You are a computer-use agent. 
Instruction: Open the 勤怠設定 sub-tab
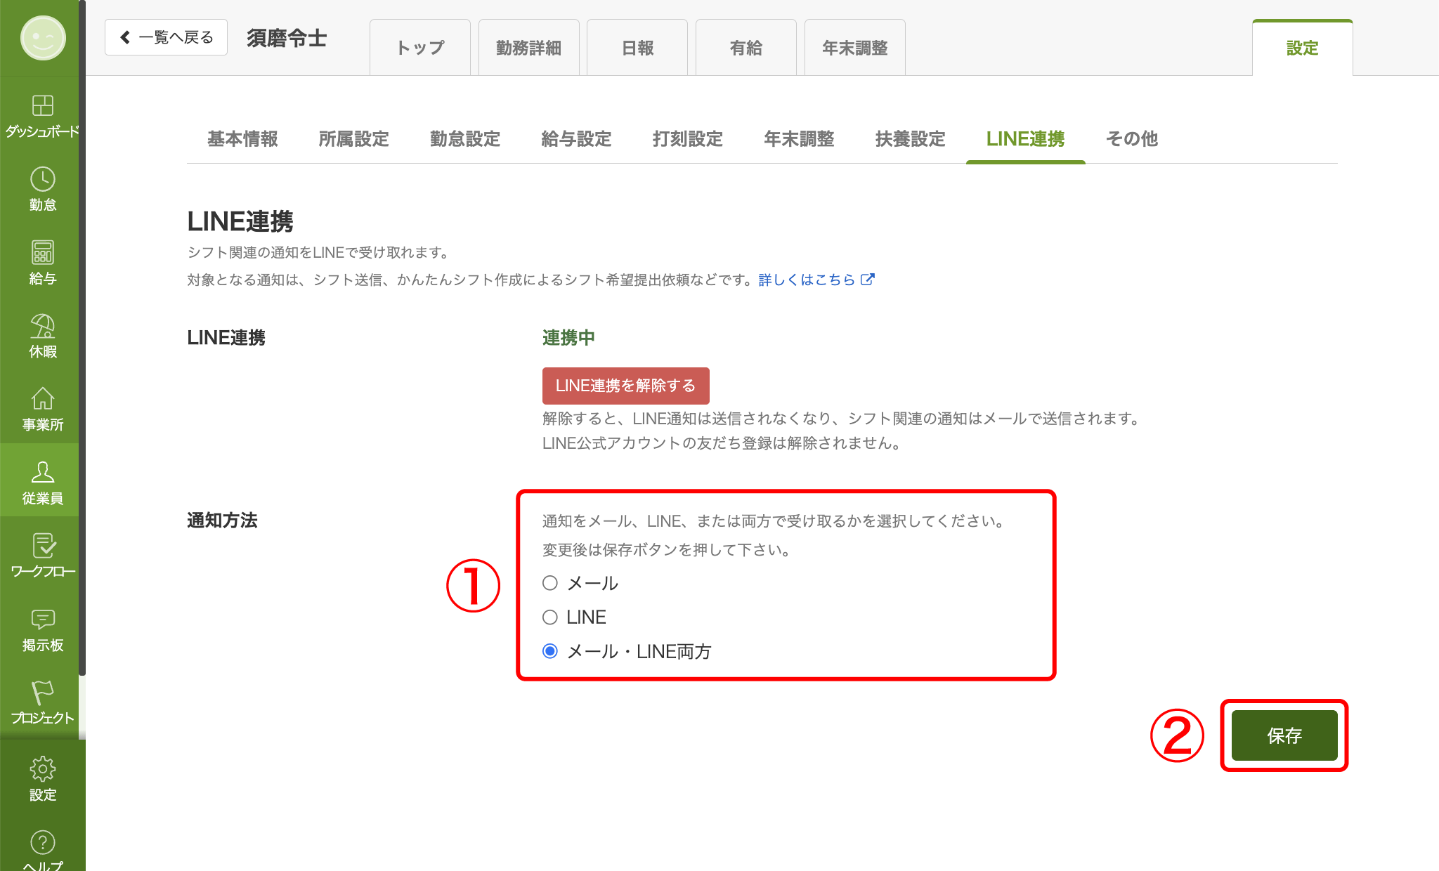[x=465, y=139]
